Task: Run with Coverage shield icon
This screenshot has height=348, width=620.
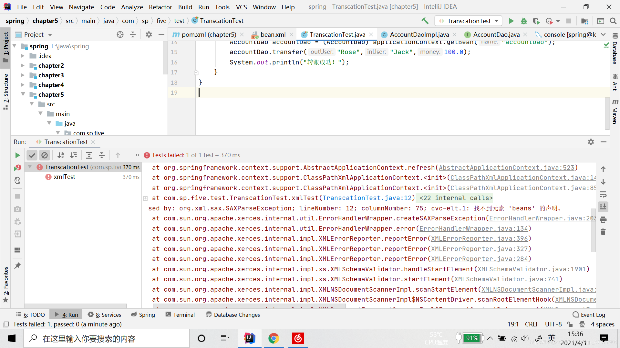Action: [x=536, y=21]
